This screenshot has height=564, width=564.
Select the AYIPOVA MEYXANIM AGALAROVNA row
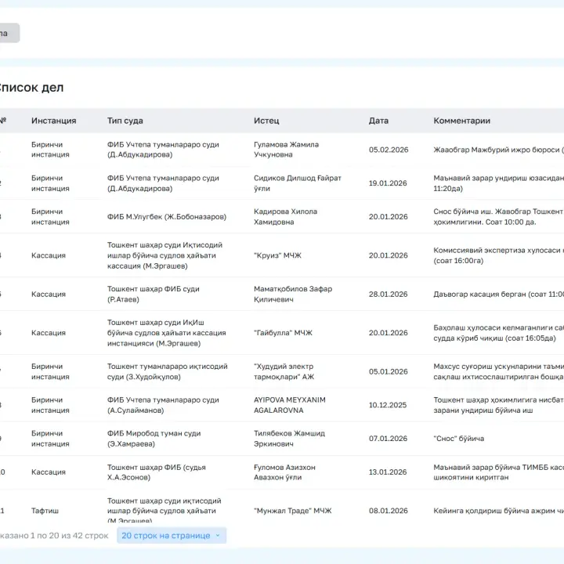[282, 405]
